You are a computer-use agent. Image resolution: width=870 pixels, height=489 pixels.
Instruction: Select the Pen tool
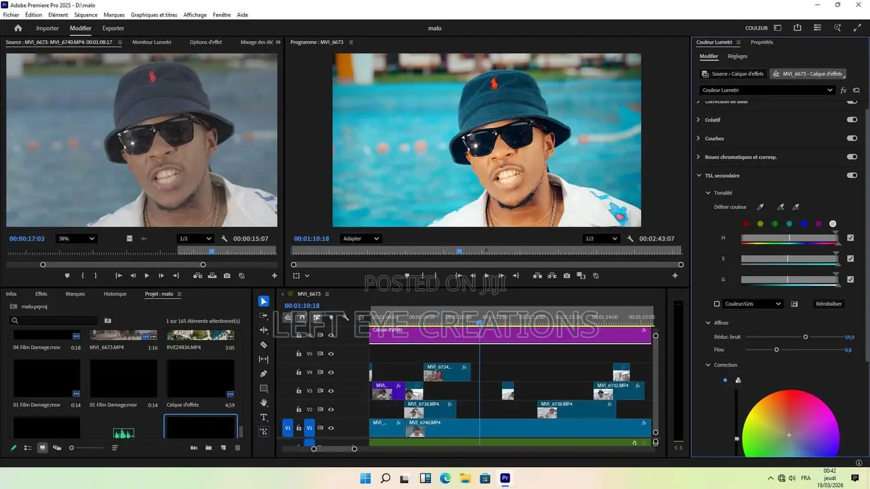(264, 374)
